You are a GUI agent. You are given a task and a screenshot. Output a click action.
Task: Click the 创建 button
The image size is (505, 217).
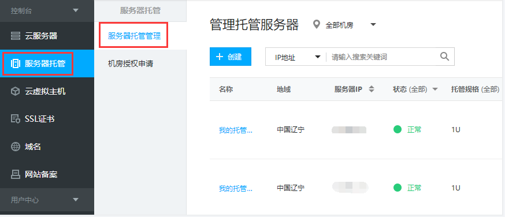click(x=231, y=57)
